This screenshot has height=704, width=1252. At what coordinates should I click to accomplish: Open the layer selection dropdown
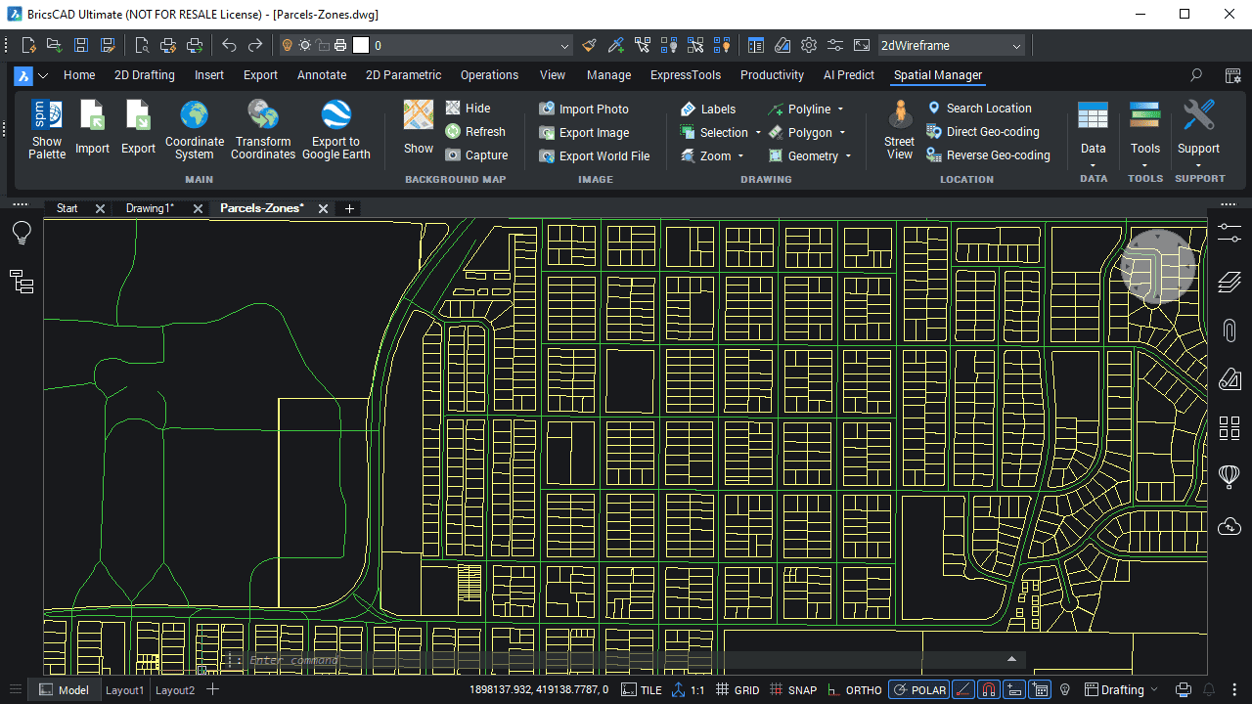(564, 46)
